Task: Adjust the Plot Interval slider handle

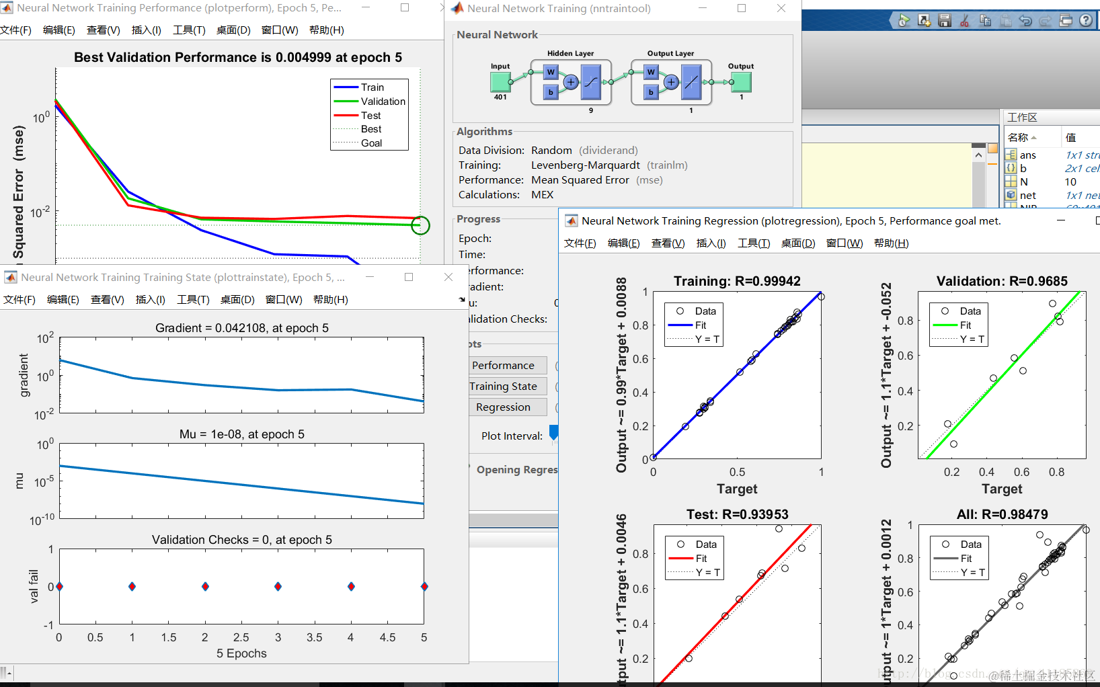Action: [x=554, y=433]
